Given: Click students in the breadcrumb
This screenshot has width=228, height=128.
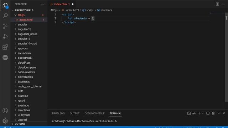Looking at the screenshot, I should point(106,10).
